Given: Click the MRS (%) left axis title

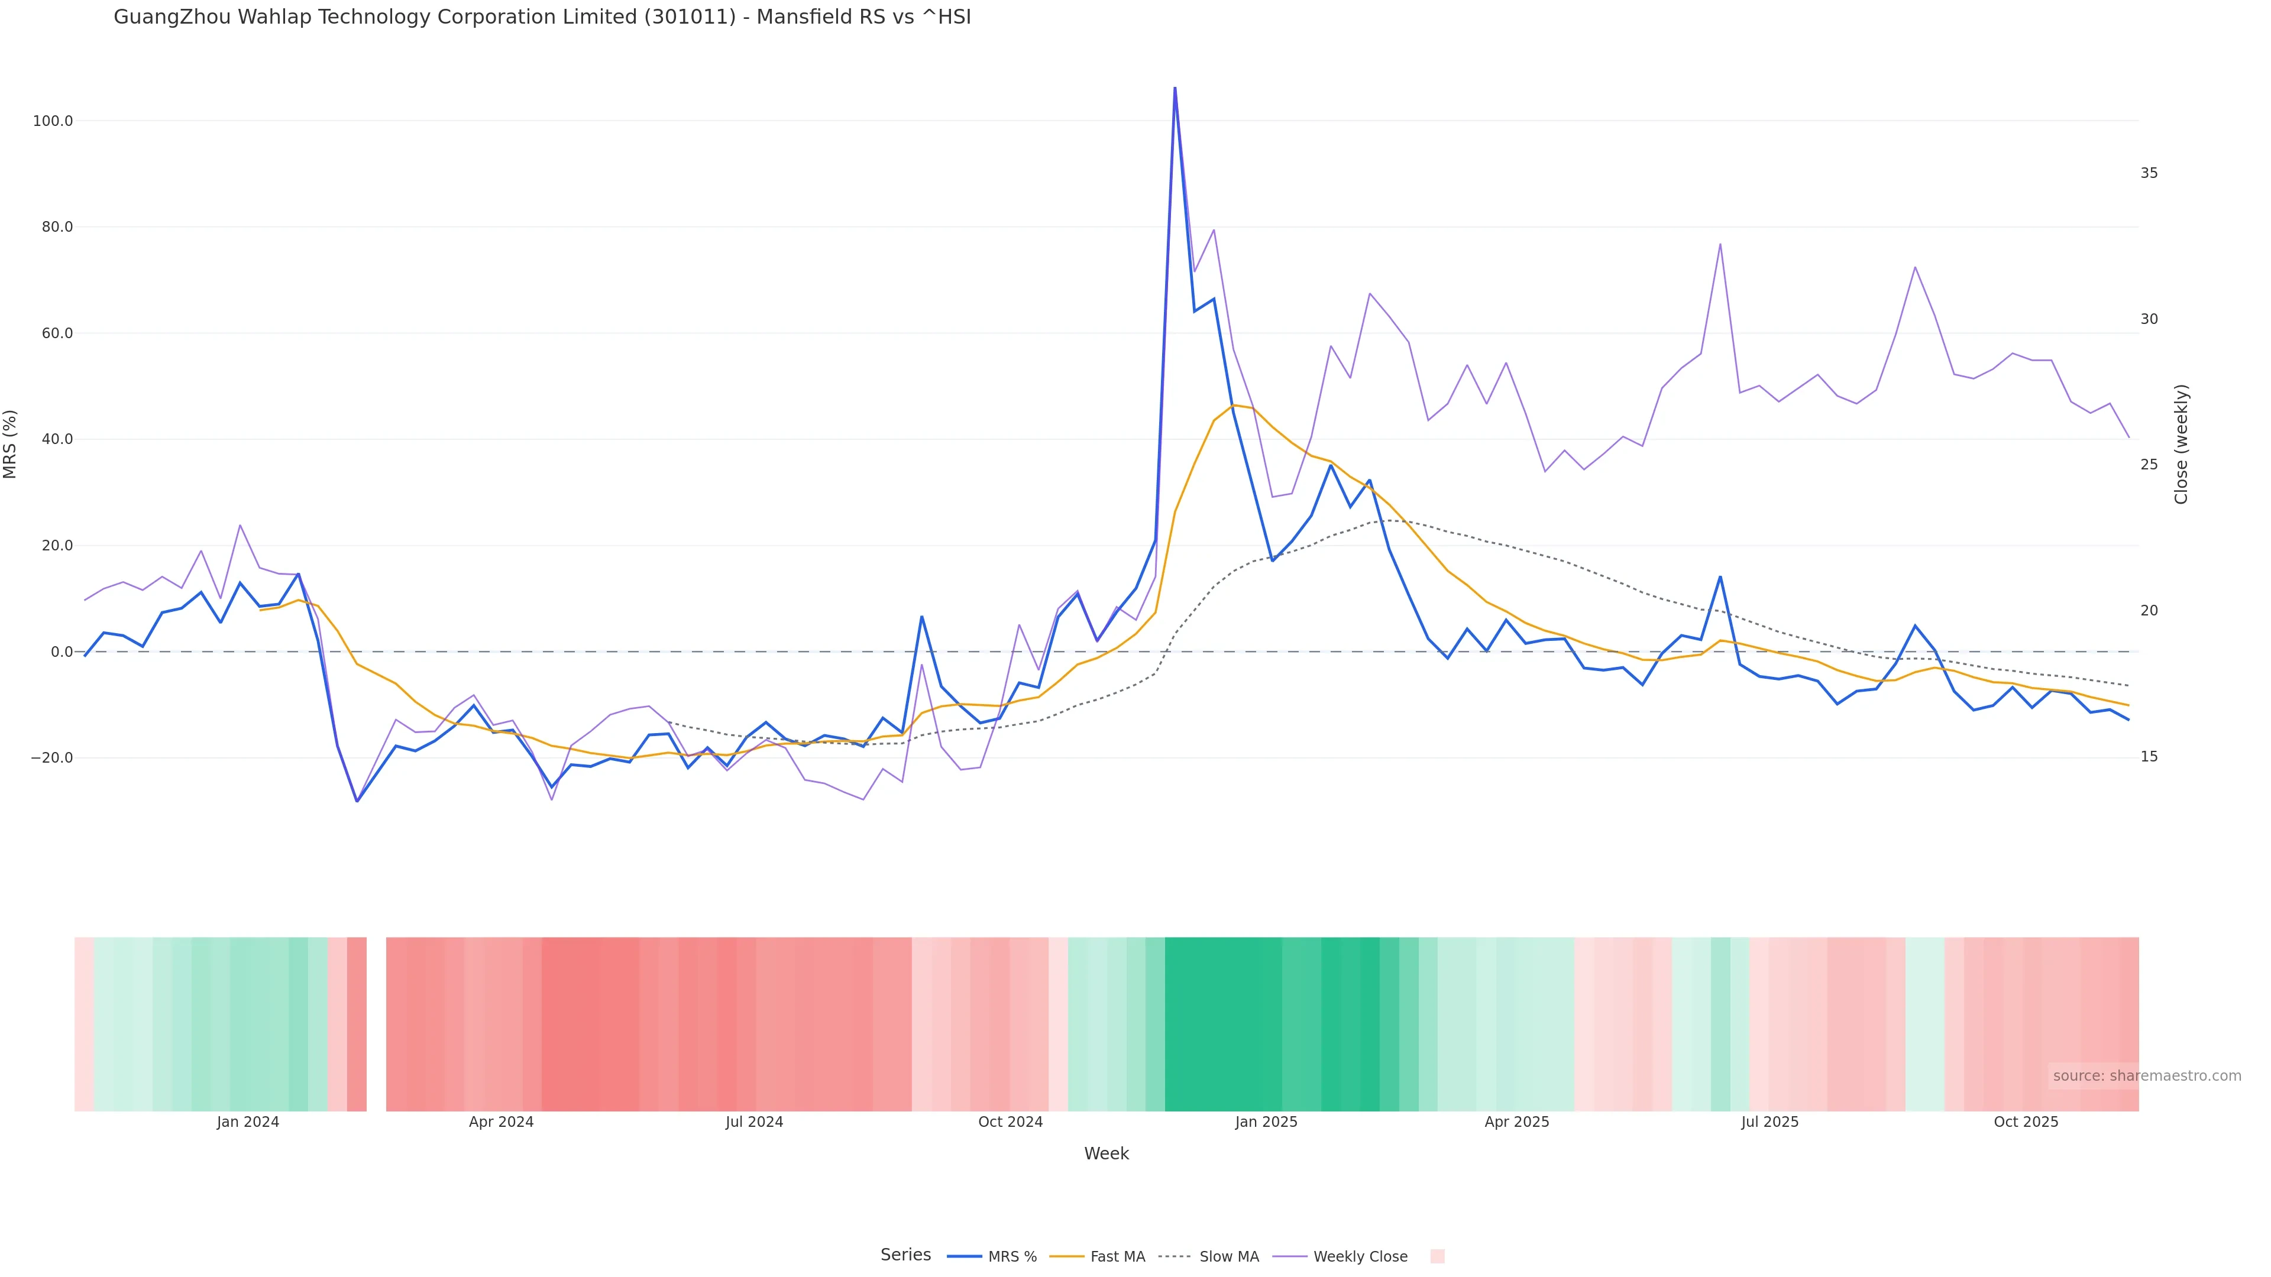Looking at the screenshot, I should 11,444.
